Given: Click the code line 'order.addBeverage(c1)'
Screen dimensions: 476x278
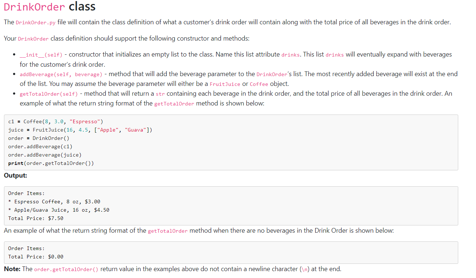Looking at the screenshot, I should (40, 146).
